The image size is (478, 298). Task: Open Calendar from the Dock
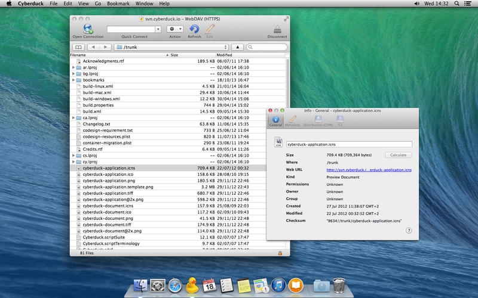[x=210, y=286]
